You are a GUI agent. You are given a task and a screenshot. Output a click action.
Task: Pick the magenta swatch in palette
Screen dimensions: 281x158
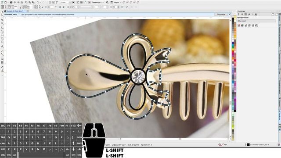(233, 53)
